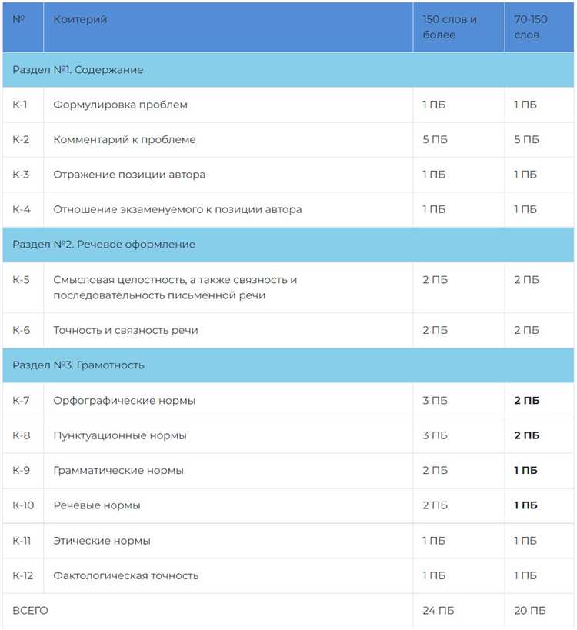577x630 pixels.
Task: Click the 'Смысловая целостность' criterion text
Action: tap(175, 288)
